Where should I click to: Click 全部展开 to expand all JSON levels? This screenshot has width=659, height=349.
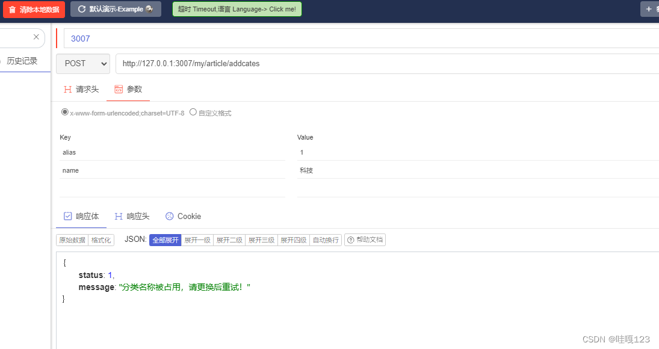point(165,239)
